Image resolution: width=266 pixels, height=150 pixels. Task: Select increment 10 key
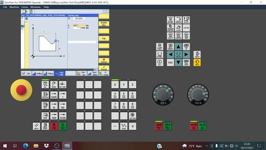tap(54, 105)
